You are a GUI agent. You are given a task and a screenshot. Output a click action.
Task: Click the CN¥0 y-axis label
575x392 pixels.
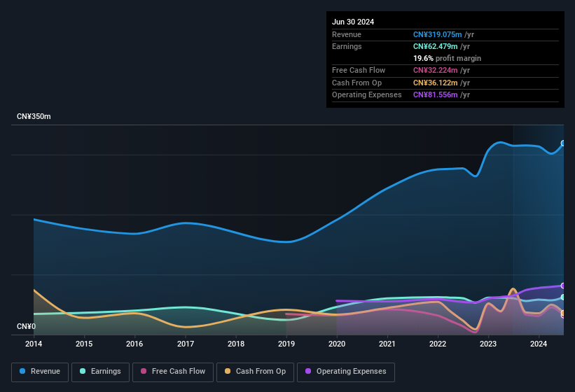(x=27, y=326)
